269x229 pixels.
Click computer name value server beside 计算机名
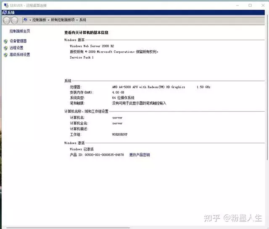(x=117, y=118)
